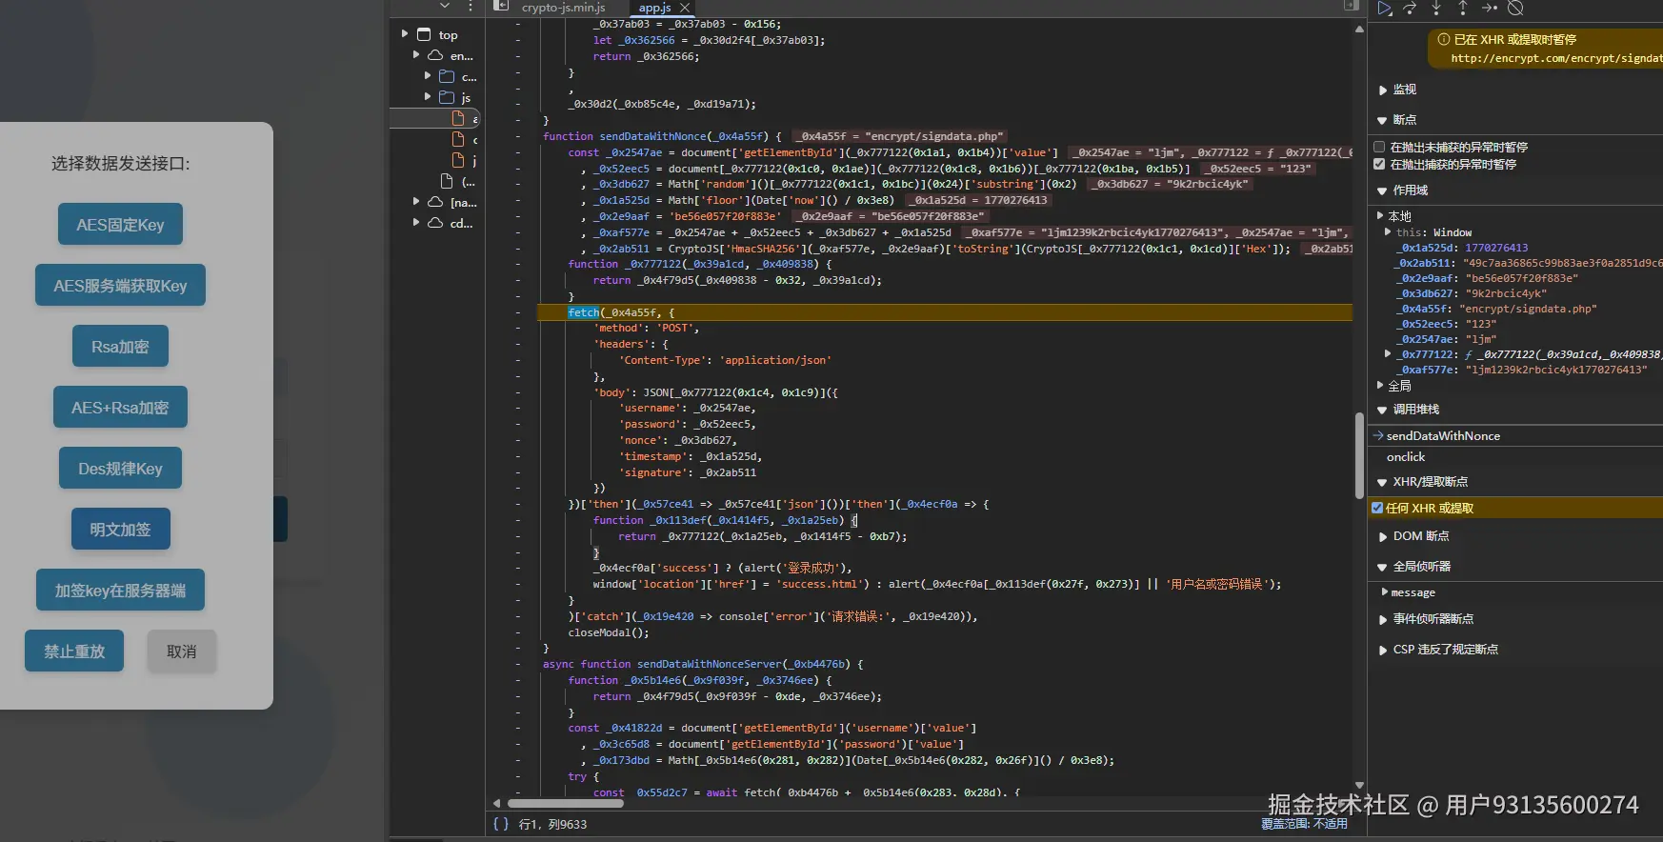This screenshot has width=1663, height=842.
Task: Uncheck pause on caught exceptions
Action: pos(1379,164)
